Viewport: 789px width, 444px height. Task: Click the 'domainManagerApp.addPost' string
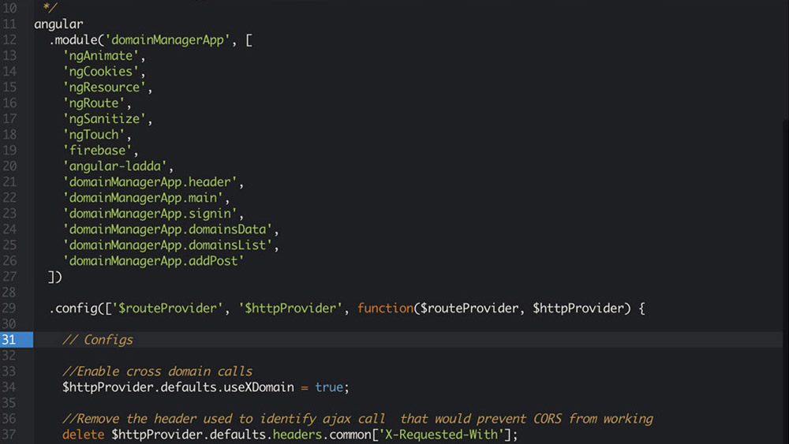point(154,260)
